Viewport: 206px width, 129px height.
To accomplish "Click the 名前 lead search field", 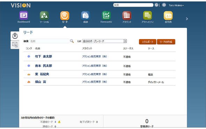I will [x=50, y=41].
